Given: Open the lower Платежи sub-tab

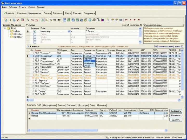Looking at the screenshot, I should coord(101,105).
